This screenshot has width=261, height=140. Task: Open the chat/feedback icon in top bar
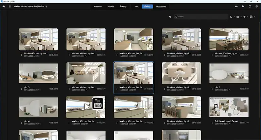243,6
